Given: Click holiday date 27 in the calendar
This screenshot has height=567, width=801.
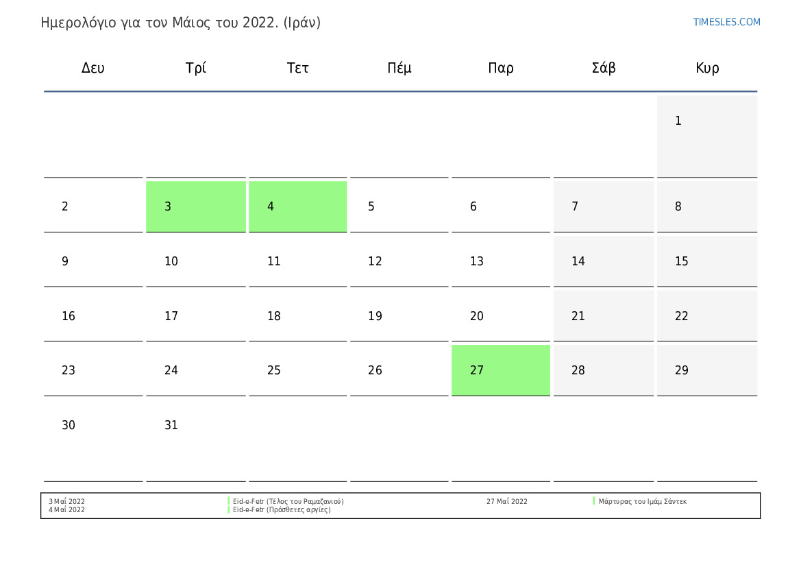Looking at the screenshot, I should [x=501, y=370].
